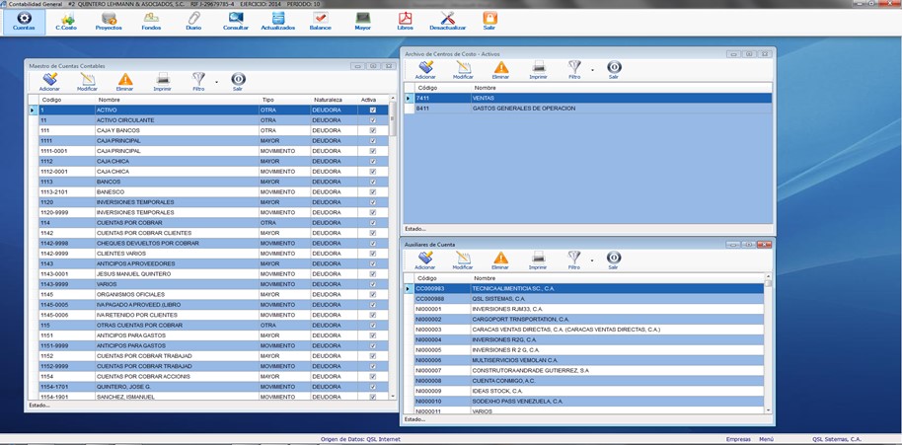Toggle Activa checkbox for QUINTERO, JOSE G.
The height and width of the screenshot is (445, 902).
[x=373, y=387]
